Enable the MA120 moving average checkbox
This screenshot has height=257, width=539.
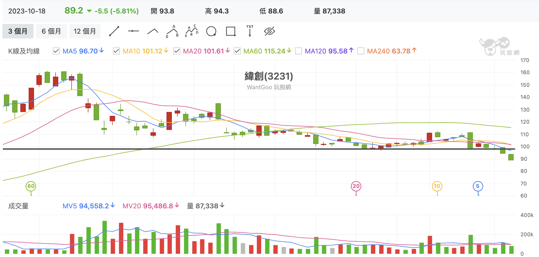click(x=298, y=51)
